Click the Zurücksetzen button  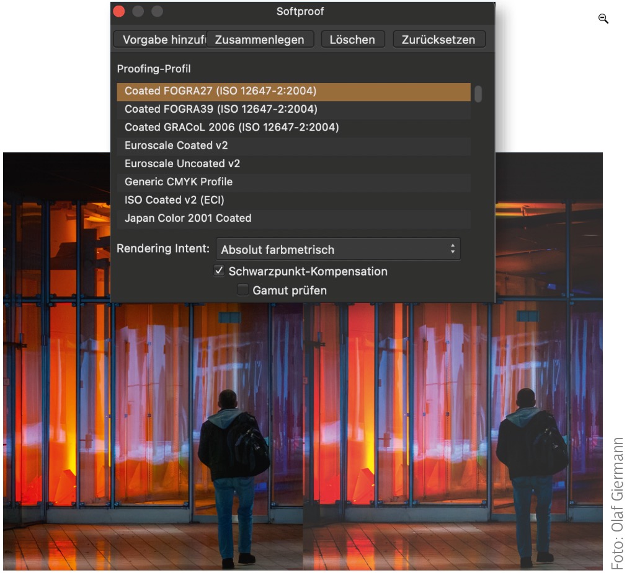tap(438, 40)
